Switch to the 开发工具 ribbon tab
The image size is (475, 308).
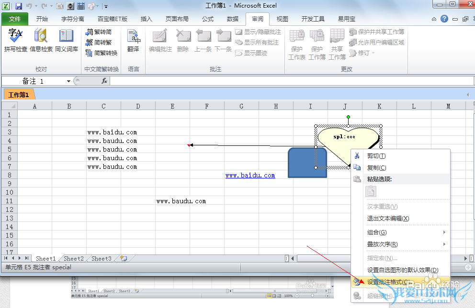(313, 19)
